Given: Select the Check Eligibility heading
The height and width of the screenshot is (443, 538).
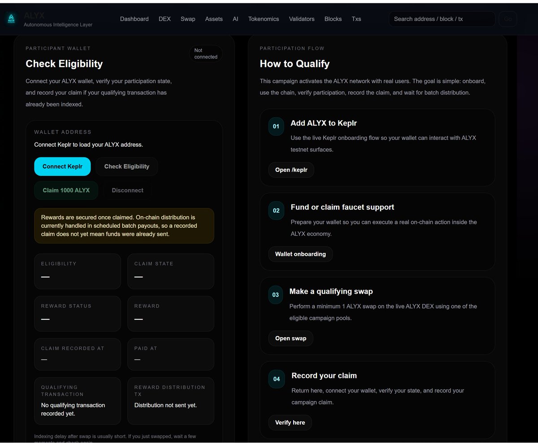Looking at the screenshot, I should [x=64, y=64].
